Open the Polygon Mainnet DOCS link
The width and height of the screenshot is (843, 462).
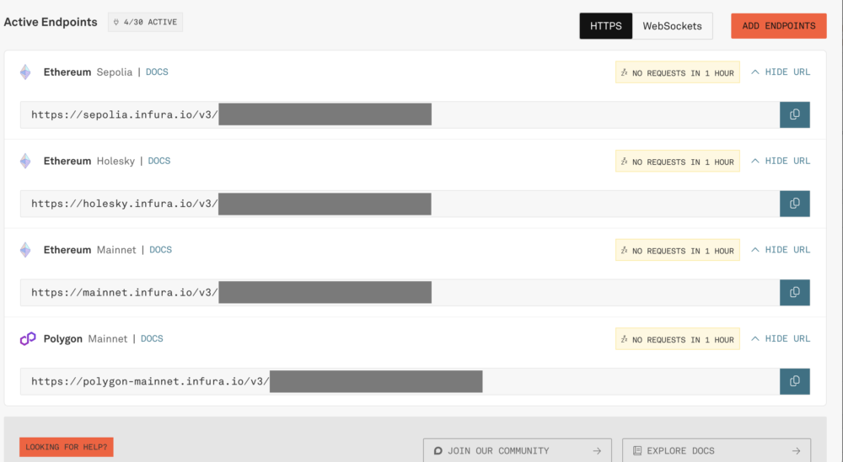(152, 338)
